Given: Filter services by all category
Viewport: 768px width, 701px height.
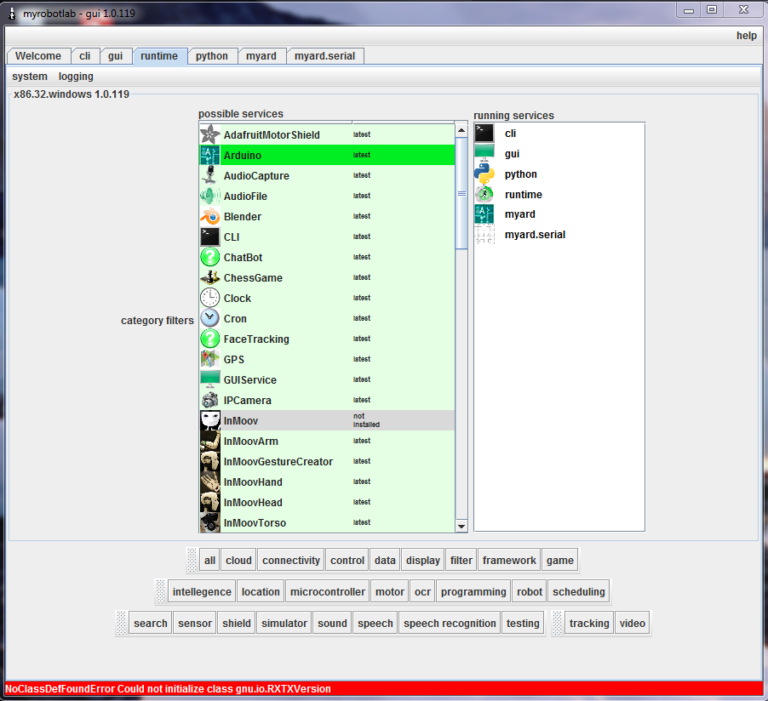Looking at the screenshot, I should (209, 561).
